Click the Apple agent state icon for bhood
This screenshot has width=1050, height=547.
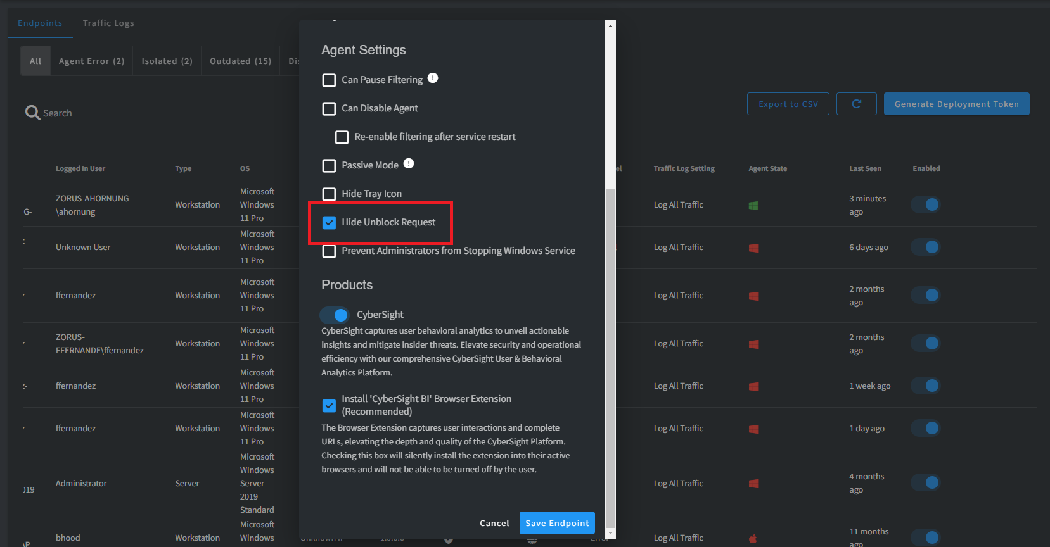click(753, 539)
